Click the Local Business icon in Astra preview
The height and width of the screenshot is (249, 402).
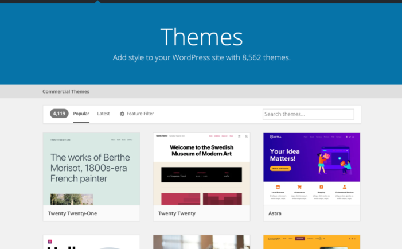(278, 188)
